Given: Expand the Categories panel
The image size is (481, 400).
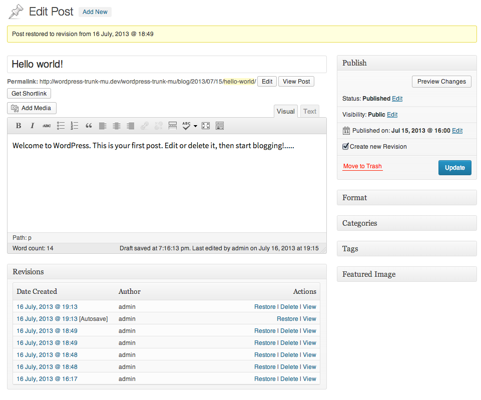Looking at the screenshot, I should click(x=407, y=223).
